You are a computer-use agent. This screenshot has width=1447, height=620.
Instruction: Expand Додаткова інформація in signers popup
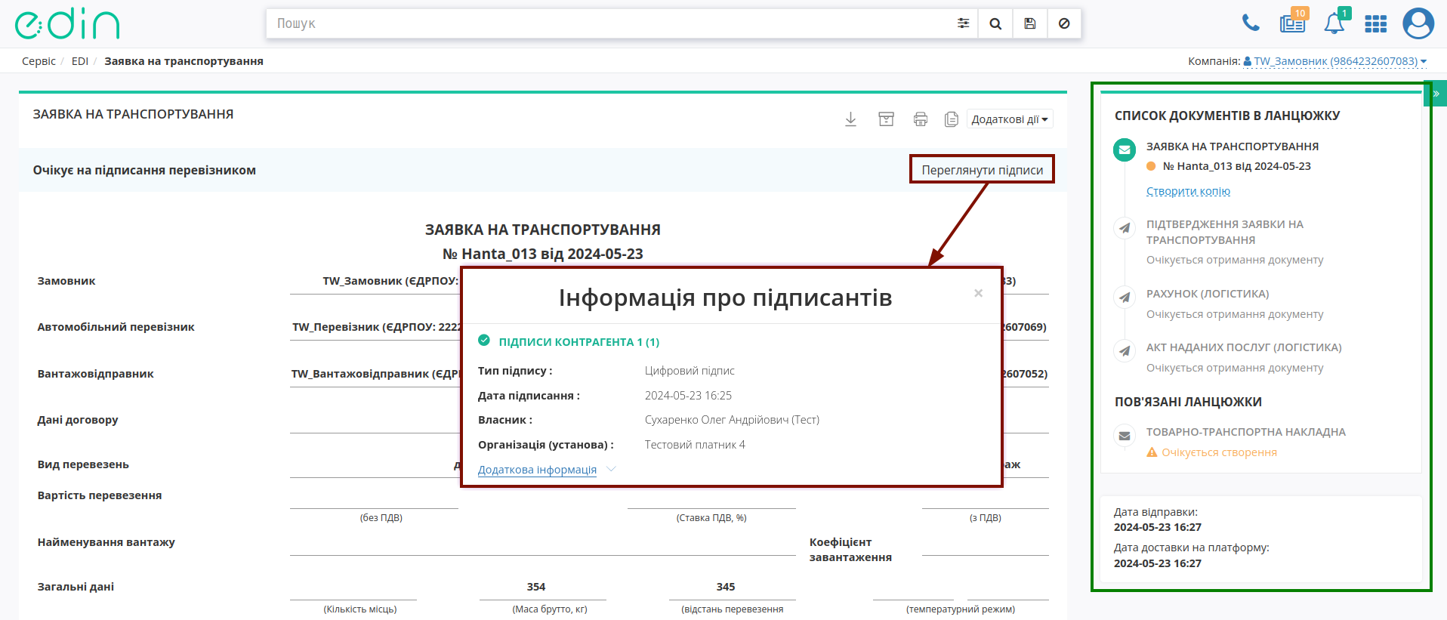click(x=537, y=470)
